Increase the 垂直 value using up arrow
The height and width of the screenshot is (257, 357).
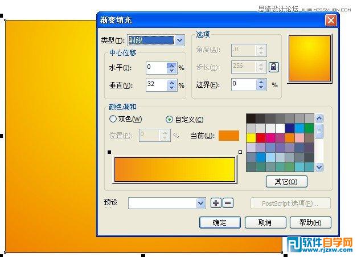[x=172, y=82]
